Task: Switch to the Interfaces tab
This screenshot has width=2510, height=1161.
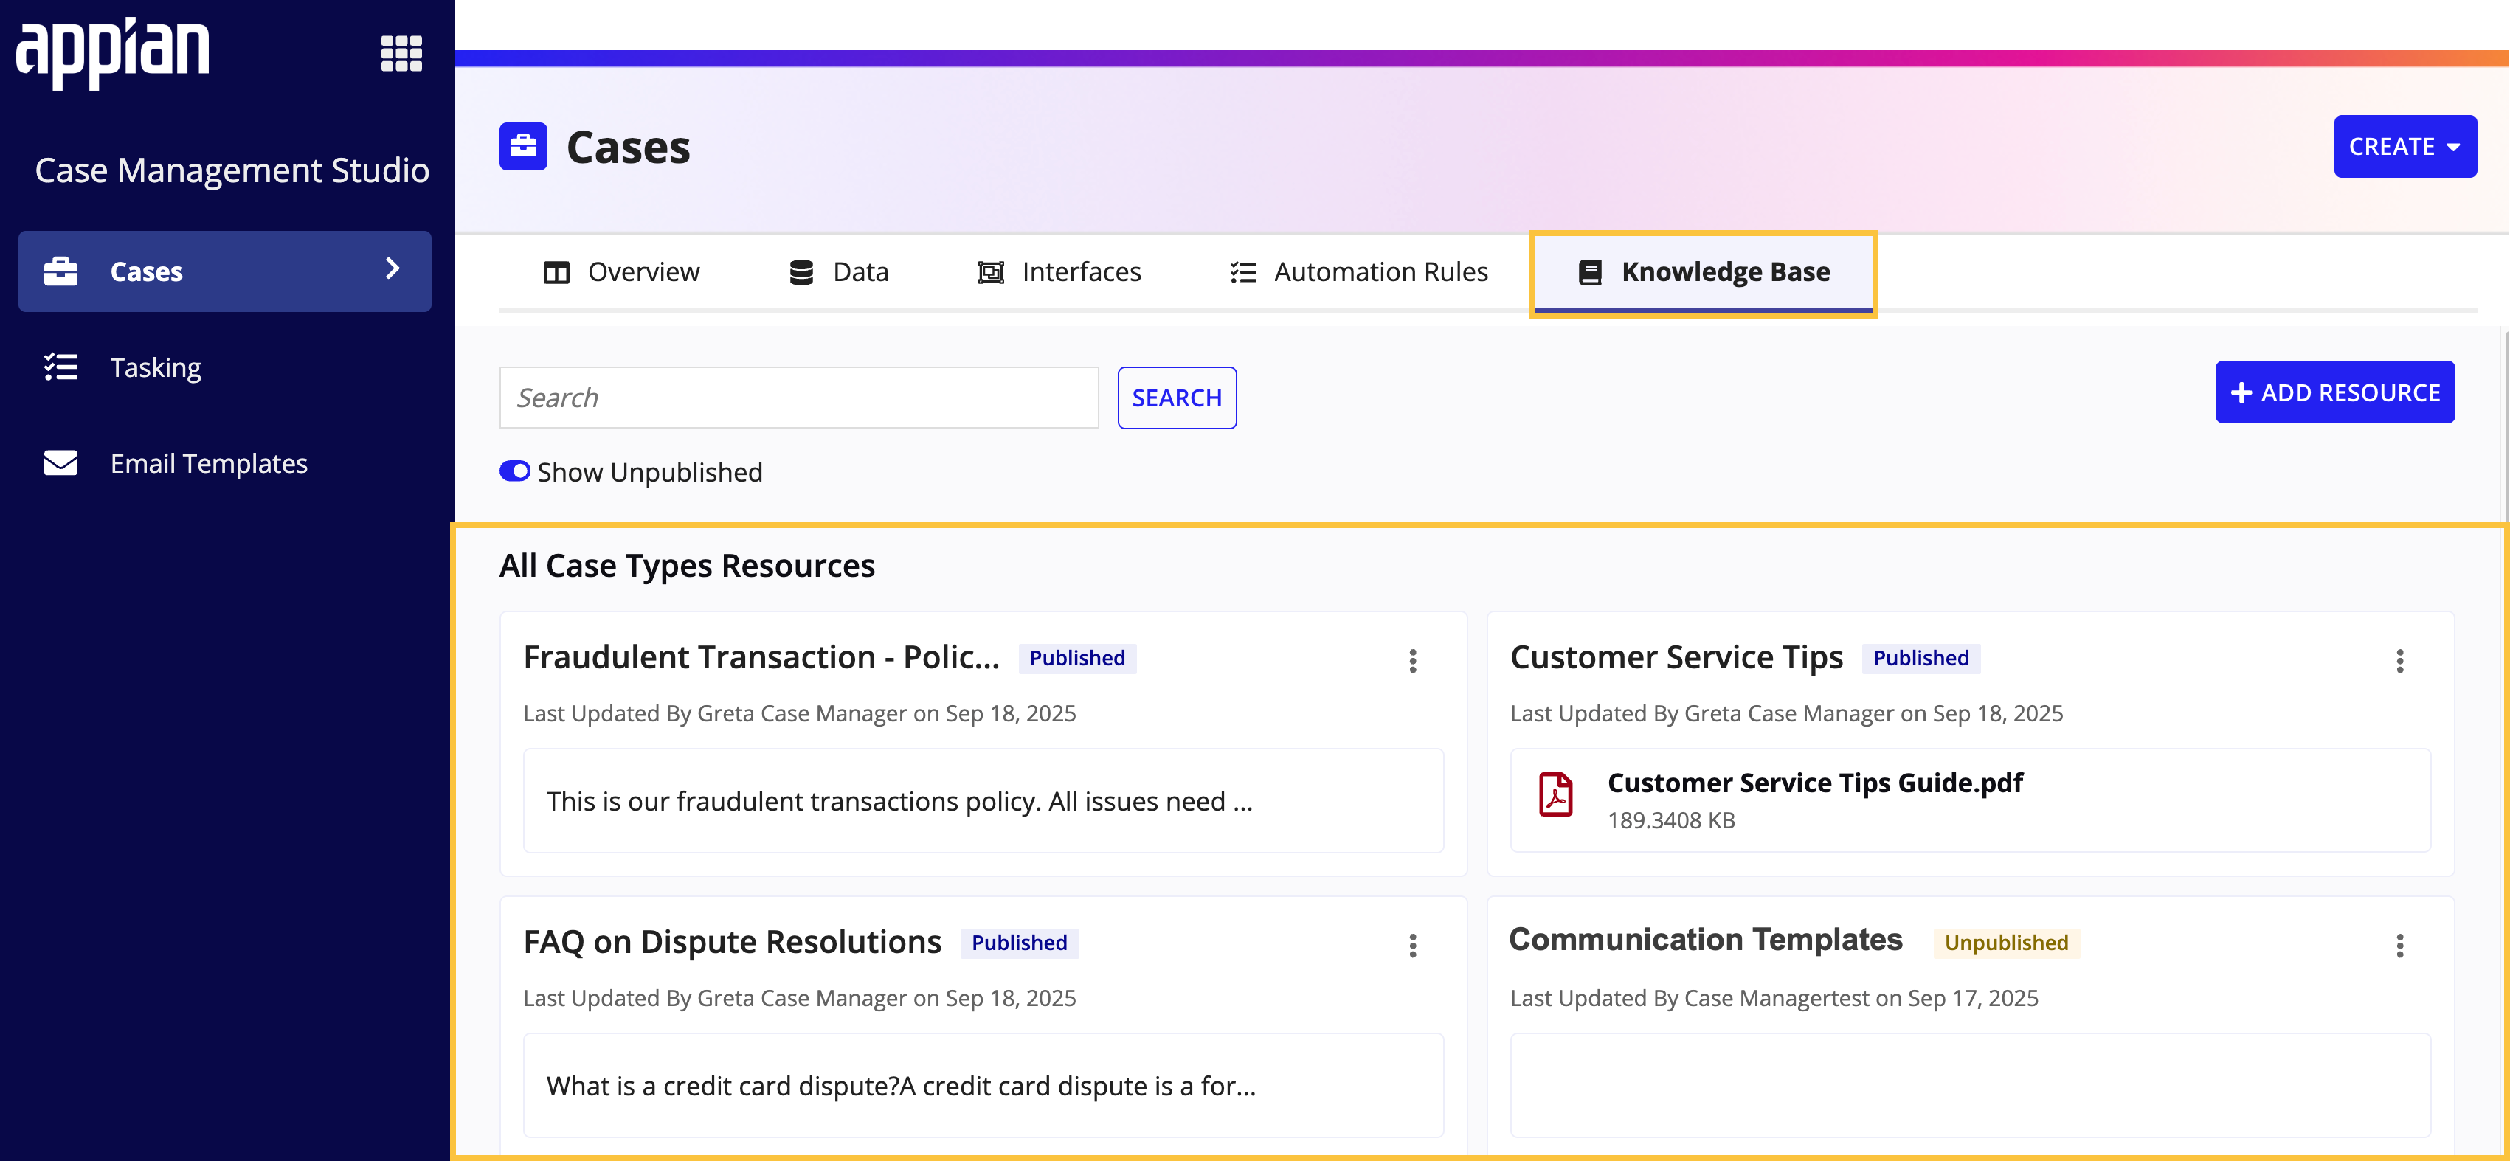Action: (1059, 271)
